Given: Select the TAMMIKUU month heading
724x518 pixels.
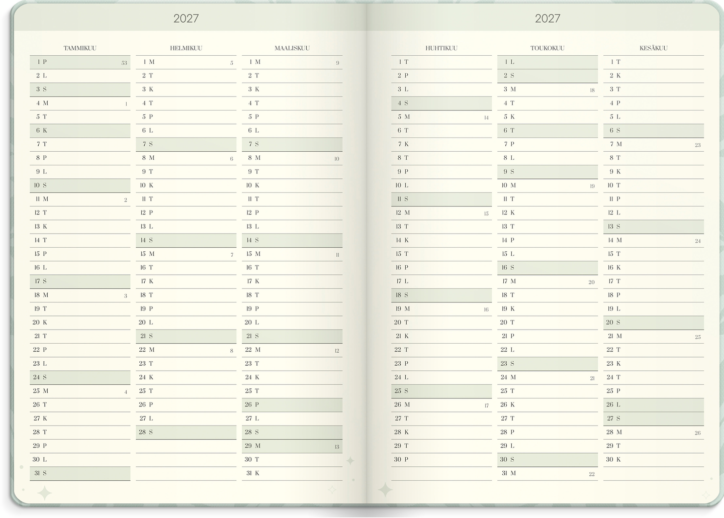Looking at the screenshot, I should [80, 48].
